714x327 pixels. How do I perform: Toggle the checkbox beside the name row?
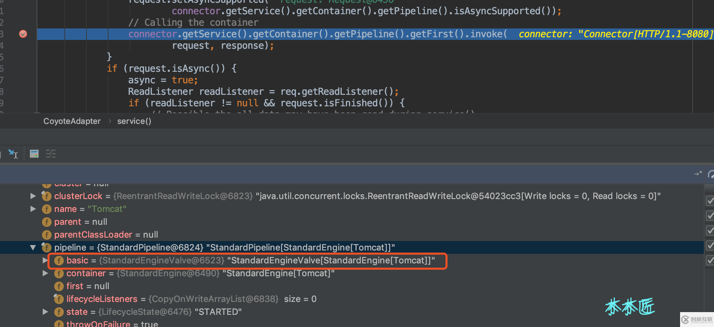pos(710,215)
